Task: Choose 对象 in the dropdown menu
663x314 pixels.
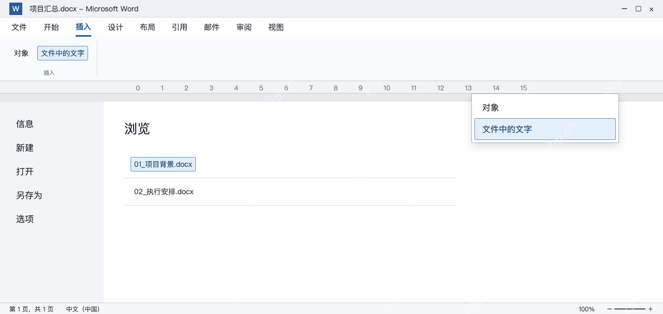Action: (x=545, y=107)
